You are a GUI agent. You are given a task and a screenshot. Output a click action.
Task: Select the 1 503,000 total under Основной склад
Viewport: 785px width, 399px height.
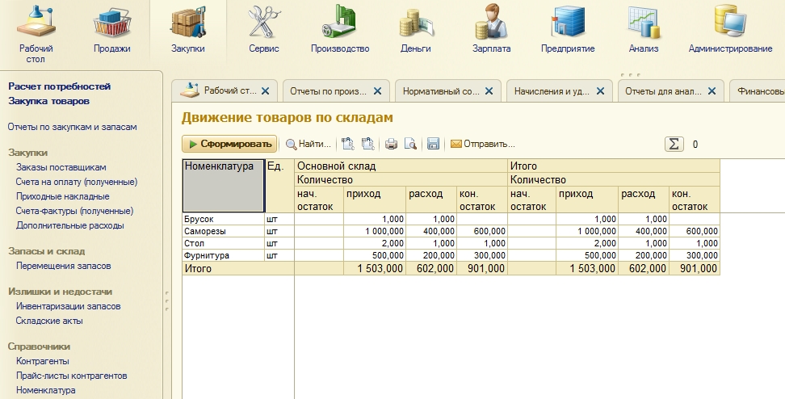tap(375, 268)
